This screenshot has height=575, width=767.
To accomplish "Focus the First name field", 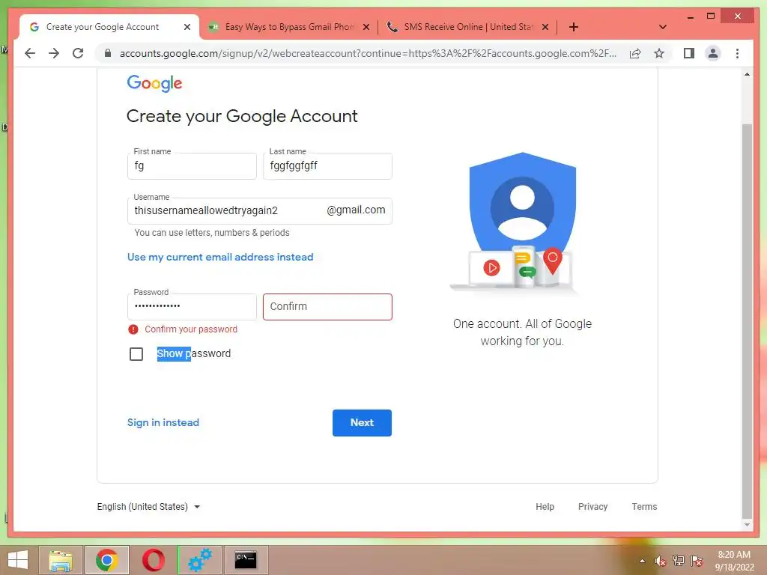I will [x=192, y=165].
